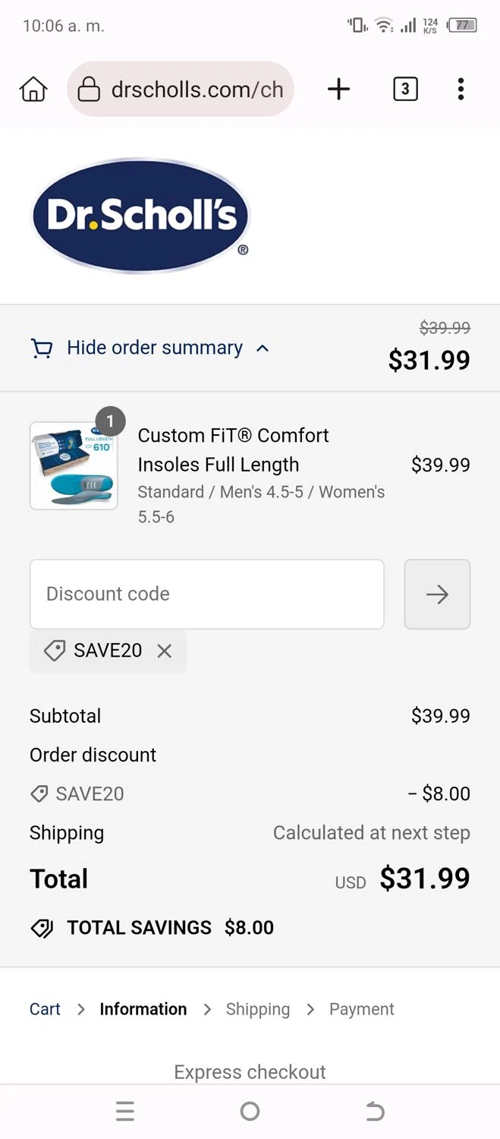The height and width of the screenshot is (1139, 500).
Task: Open the tab switcher showing 3 tabs
Action: [x=405, y=90]
